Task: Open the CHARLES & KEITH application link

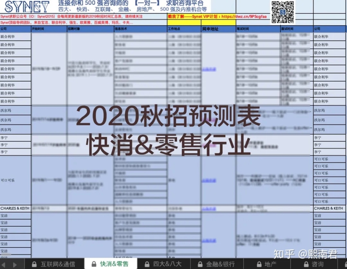Action: pyautogui.click(x=209, y=209)
